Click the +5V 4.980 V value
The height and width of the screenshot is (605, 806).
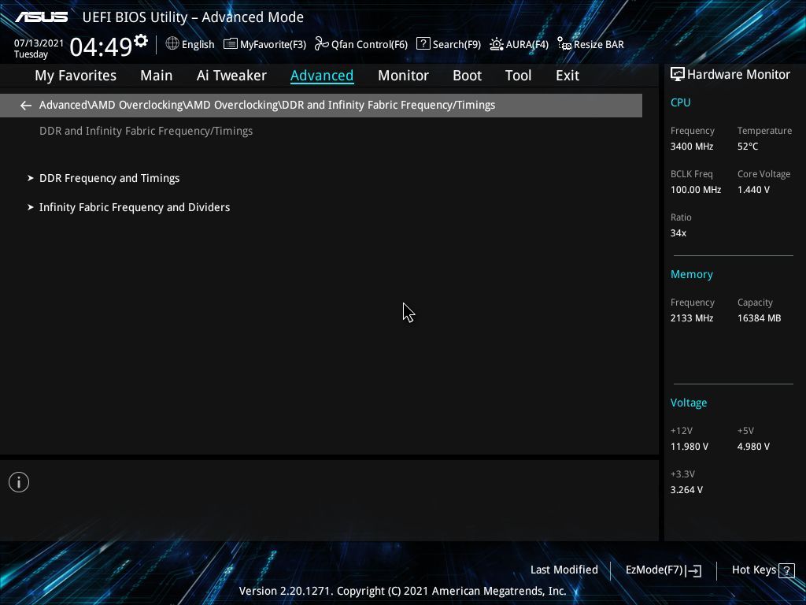click(x=753, y=447)
